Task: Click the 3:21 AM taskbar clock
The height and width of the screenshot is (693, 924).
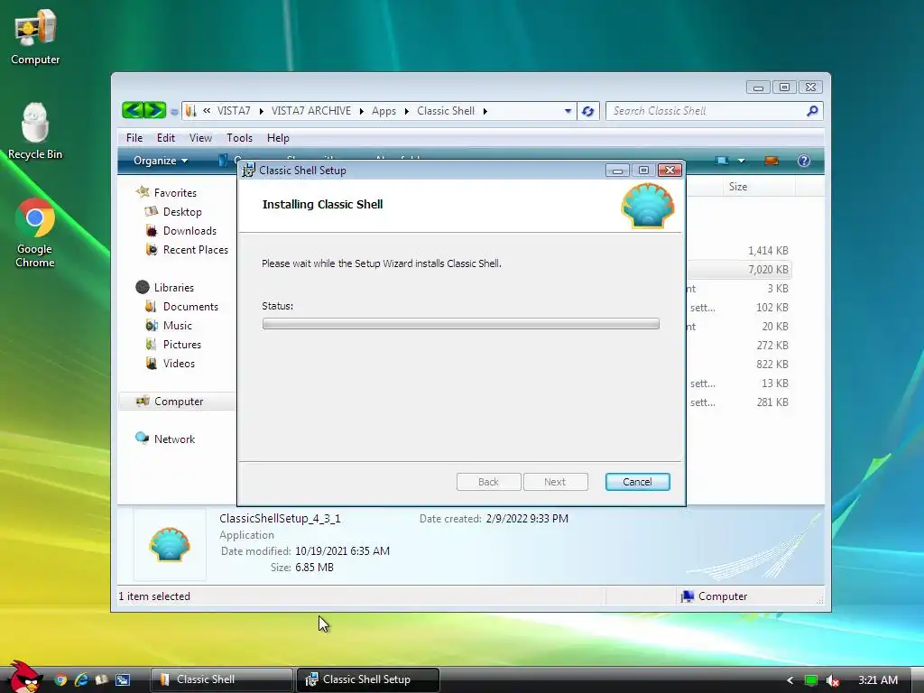Action: point(877,680)
